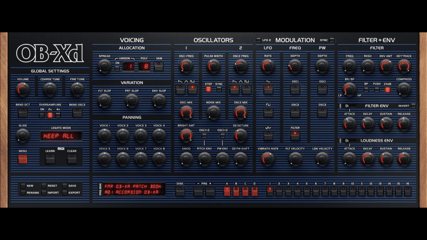Select program slot 1
The width and height of the screenshot is (427, 240).
270,192
